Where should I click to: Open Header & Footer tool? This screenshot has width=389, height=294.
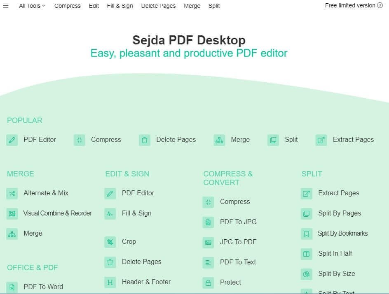pyautogui.click(x=146, y=282)
